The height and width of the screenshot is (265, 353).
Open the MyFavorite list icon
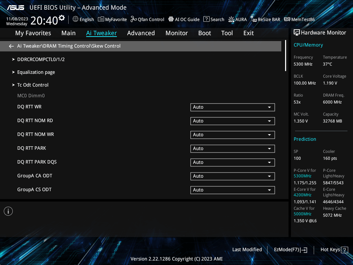point(101,19)
